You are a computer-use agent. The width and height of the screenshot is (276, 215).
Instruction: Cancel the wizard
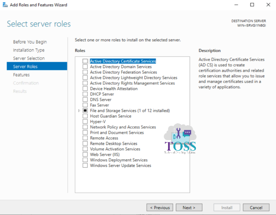256,207
